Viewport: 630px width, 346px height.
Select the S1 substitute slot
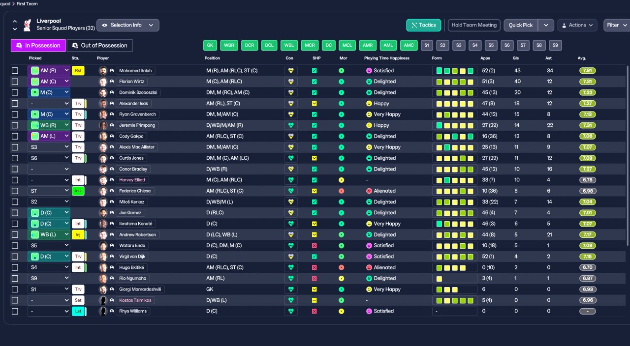[x=427, y=45]
